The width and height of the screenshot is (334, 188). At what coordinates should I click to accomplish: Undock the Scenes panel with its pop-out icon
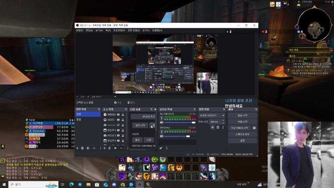click(x=99, y=109)
